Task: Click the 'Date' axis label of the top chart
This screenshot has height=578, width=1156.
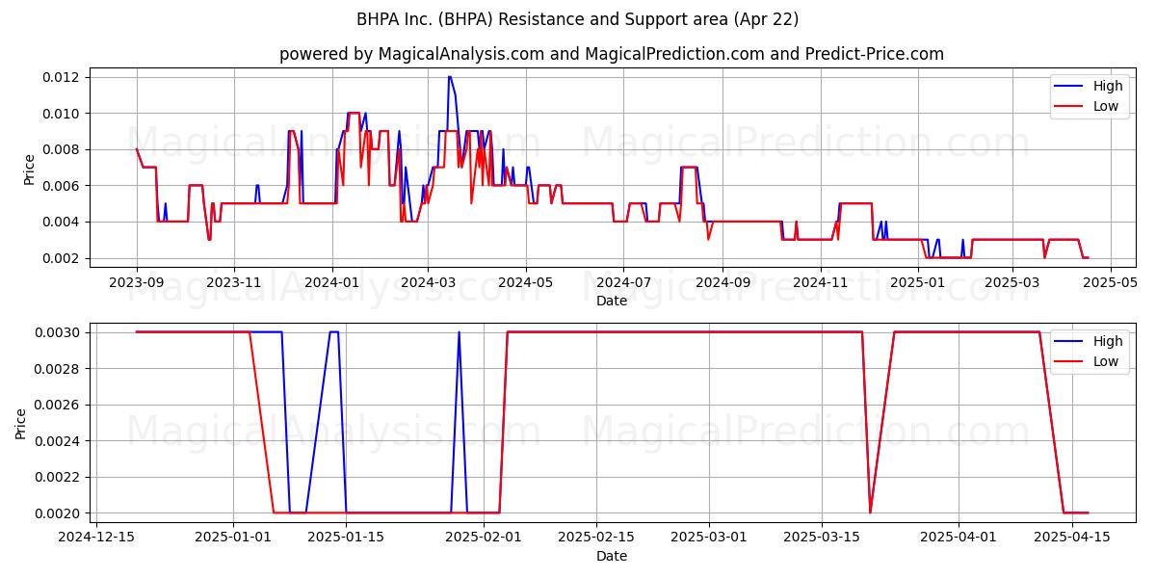Action: pos(612,301)
